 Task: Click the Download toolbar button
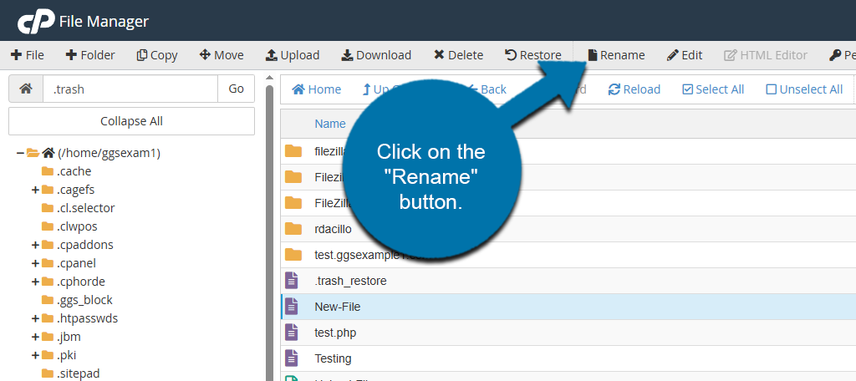click(376, 55)
